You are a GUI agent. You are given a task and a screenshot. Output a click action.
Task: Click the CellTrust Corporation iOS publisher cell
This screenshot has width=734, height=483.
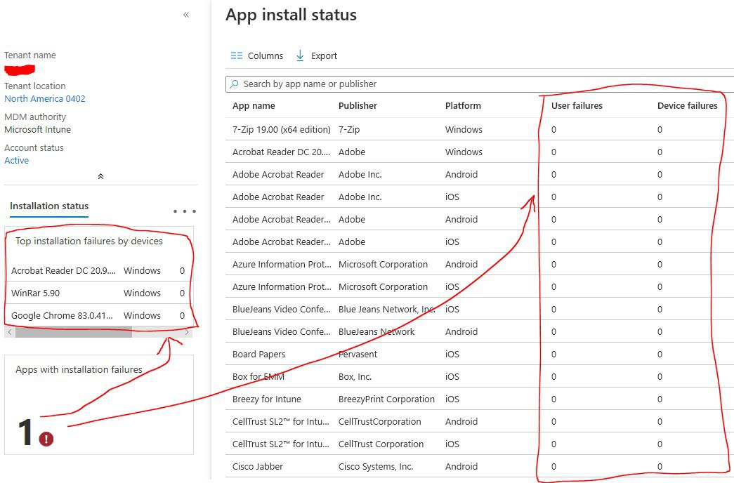(381, 444)
